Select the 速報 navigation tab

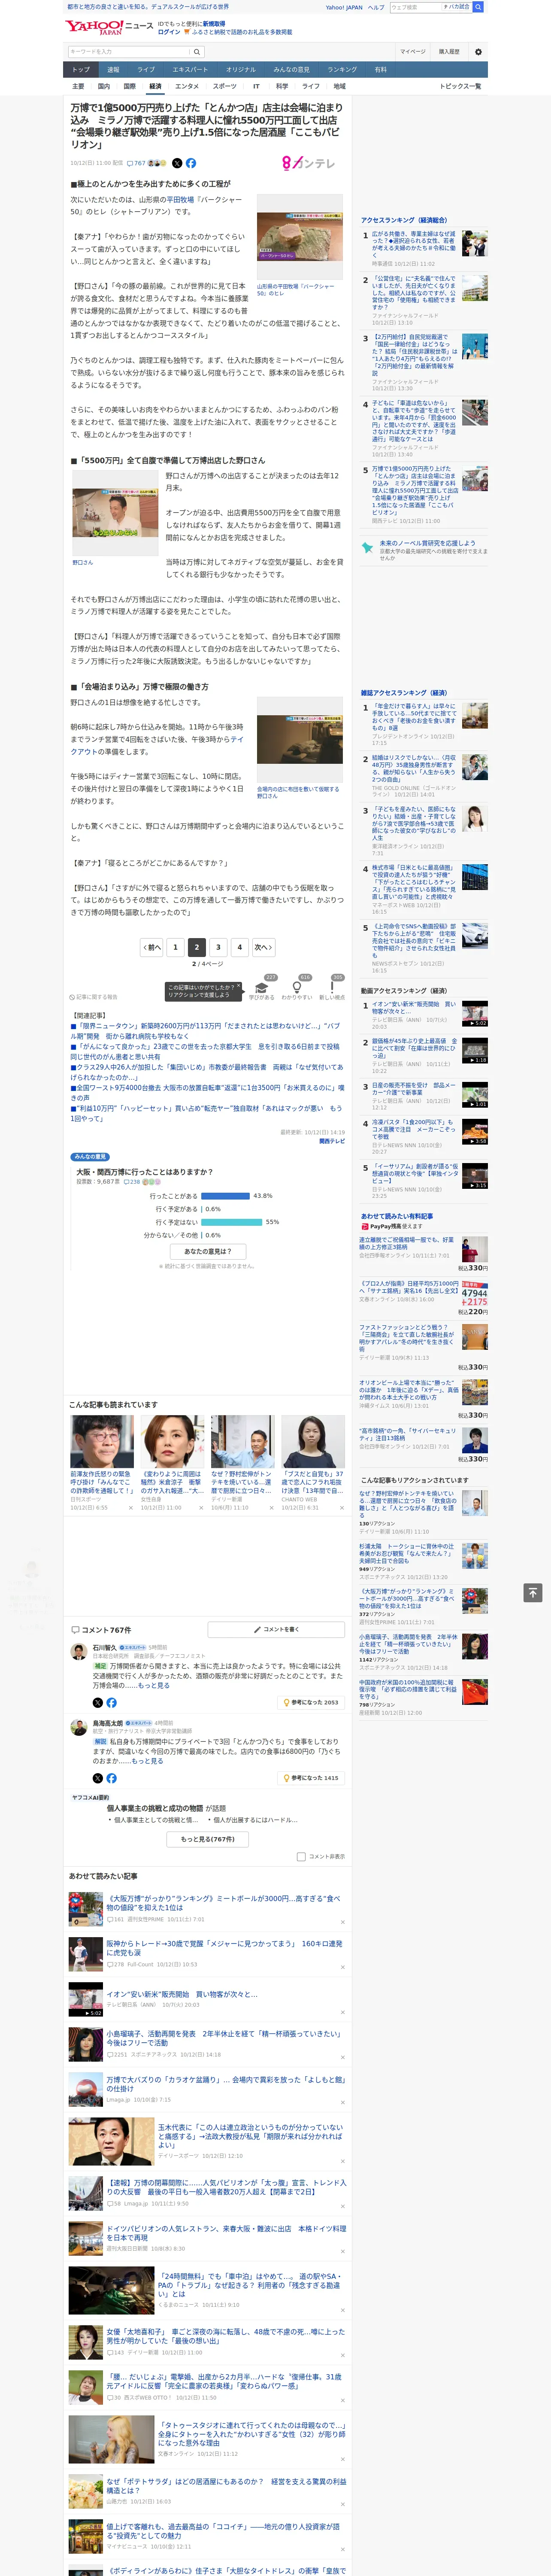coord(113,70)
